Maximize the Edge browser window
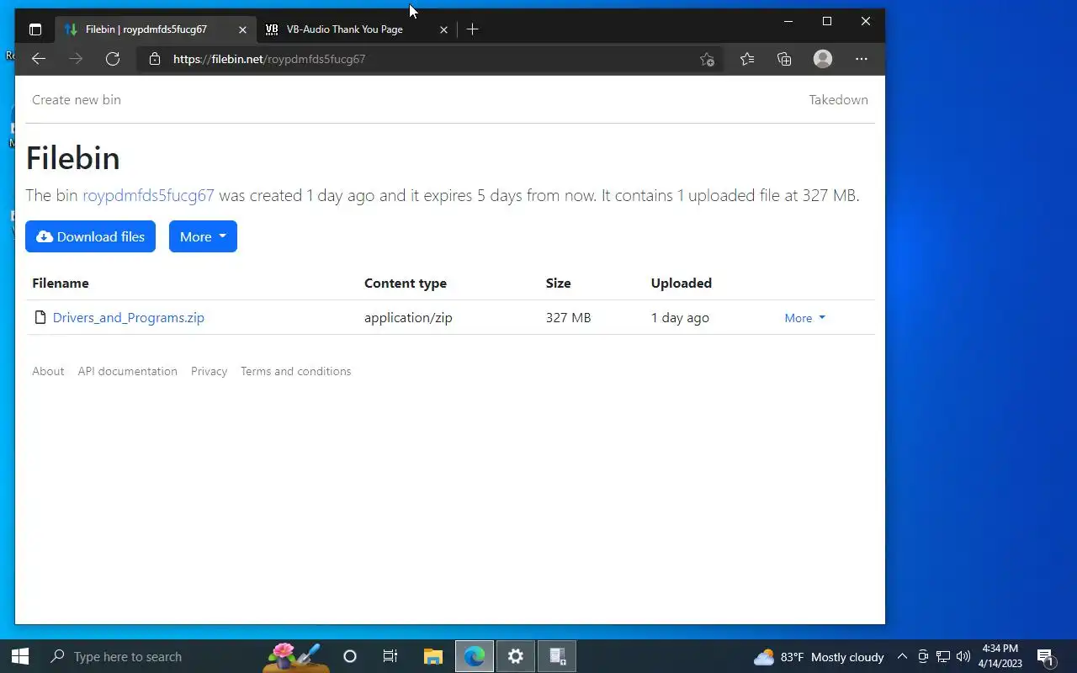 [x=827, y=21]
